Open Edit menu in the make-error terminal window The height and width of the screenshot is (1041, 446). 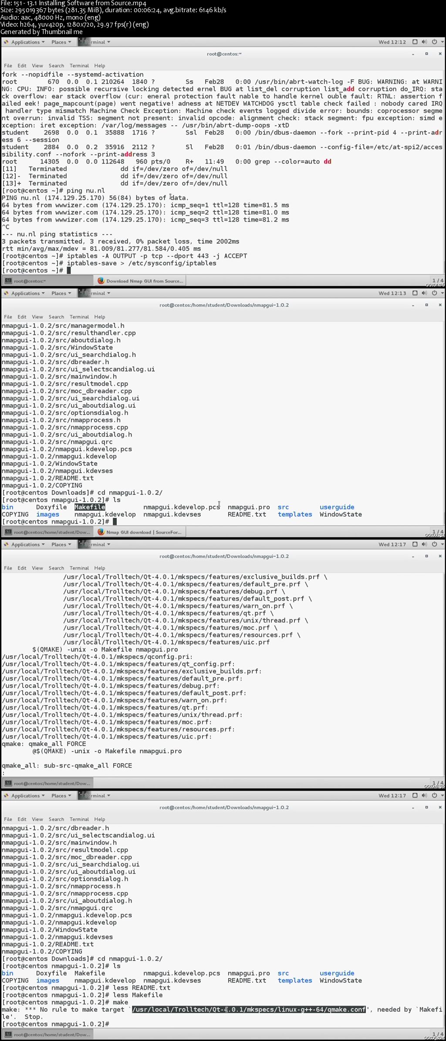pos(22,819)
